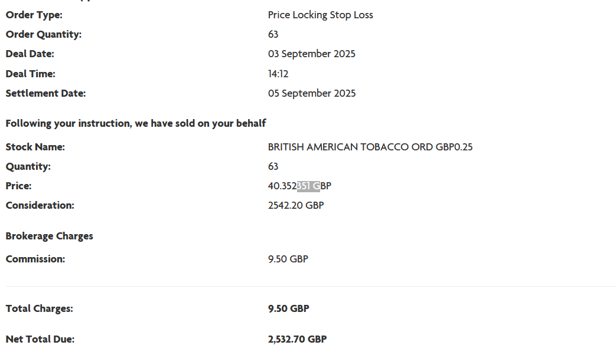The height and width of the screenshot is (355, 616).
Task: Click the deal date 03 September 2025
Action: pyautogui.click(x=311, y=54)
